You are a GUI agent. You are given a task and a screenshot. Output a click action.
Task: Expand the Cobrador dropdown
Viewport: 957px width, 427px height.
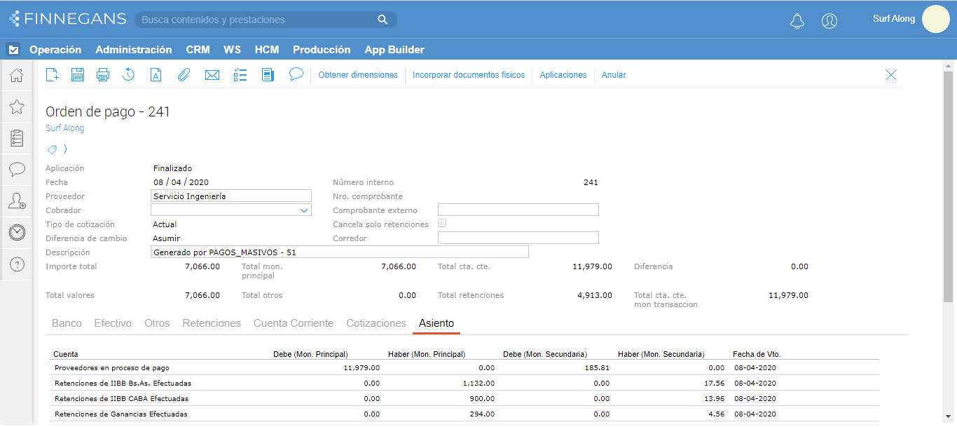pos(304,210)
